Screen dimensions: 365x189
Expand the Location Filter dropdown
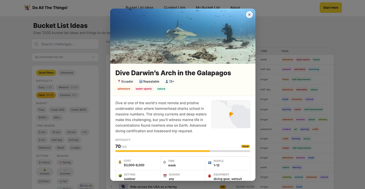coord(65,57)
